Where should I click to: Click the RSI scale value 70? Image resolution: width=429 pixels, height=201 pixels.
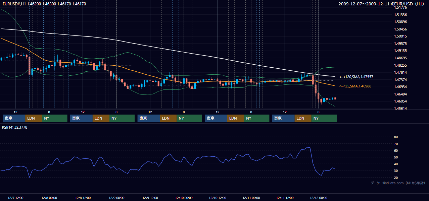[396, 144]
